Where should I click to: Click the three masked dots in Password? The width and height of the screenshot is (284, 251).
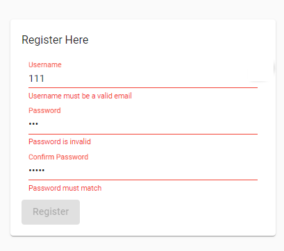(x=33, y=124)
